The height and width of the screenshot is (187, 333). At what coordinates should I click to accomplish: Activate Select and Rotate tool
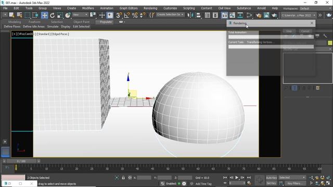point(52,15)
